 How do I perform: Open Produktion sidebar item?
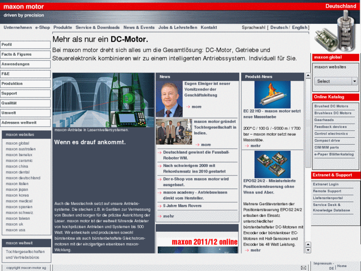click(25, 84)
